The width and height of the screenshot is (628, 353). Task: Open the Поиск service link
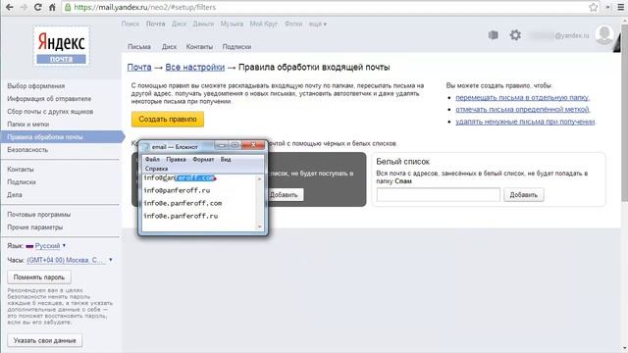click(x=131, y=24)
